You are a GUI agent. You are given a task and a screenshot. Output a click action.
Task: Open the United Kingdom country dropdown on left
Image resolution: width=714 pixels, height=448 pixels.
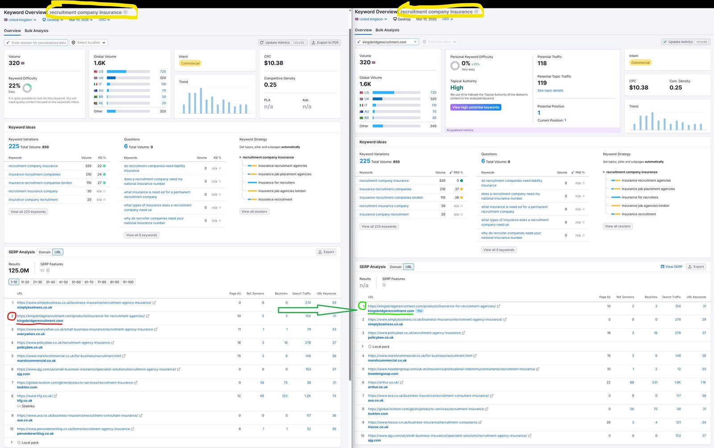[21, 20]
